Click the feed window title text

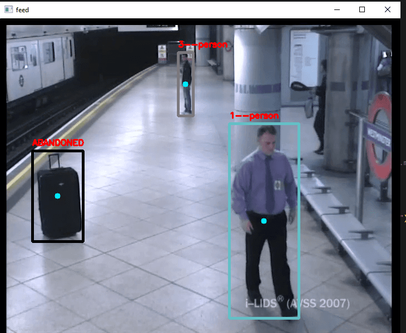pyautogui.click(x=22, y=10)
